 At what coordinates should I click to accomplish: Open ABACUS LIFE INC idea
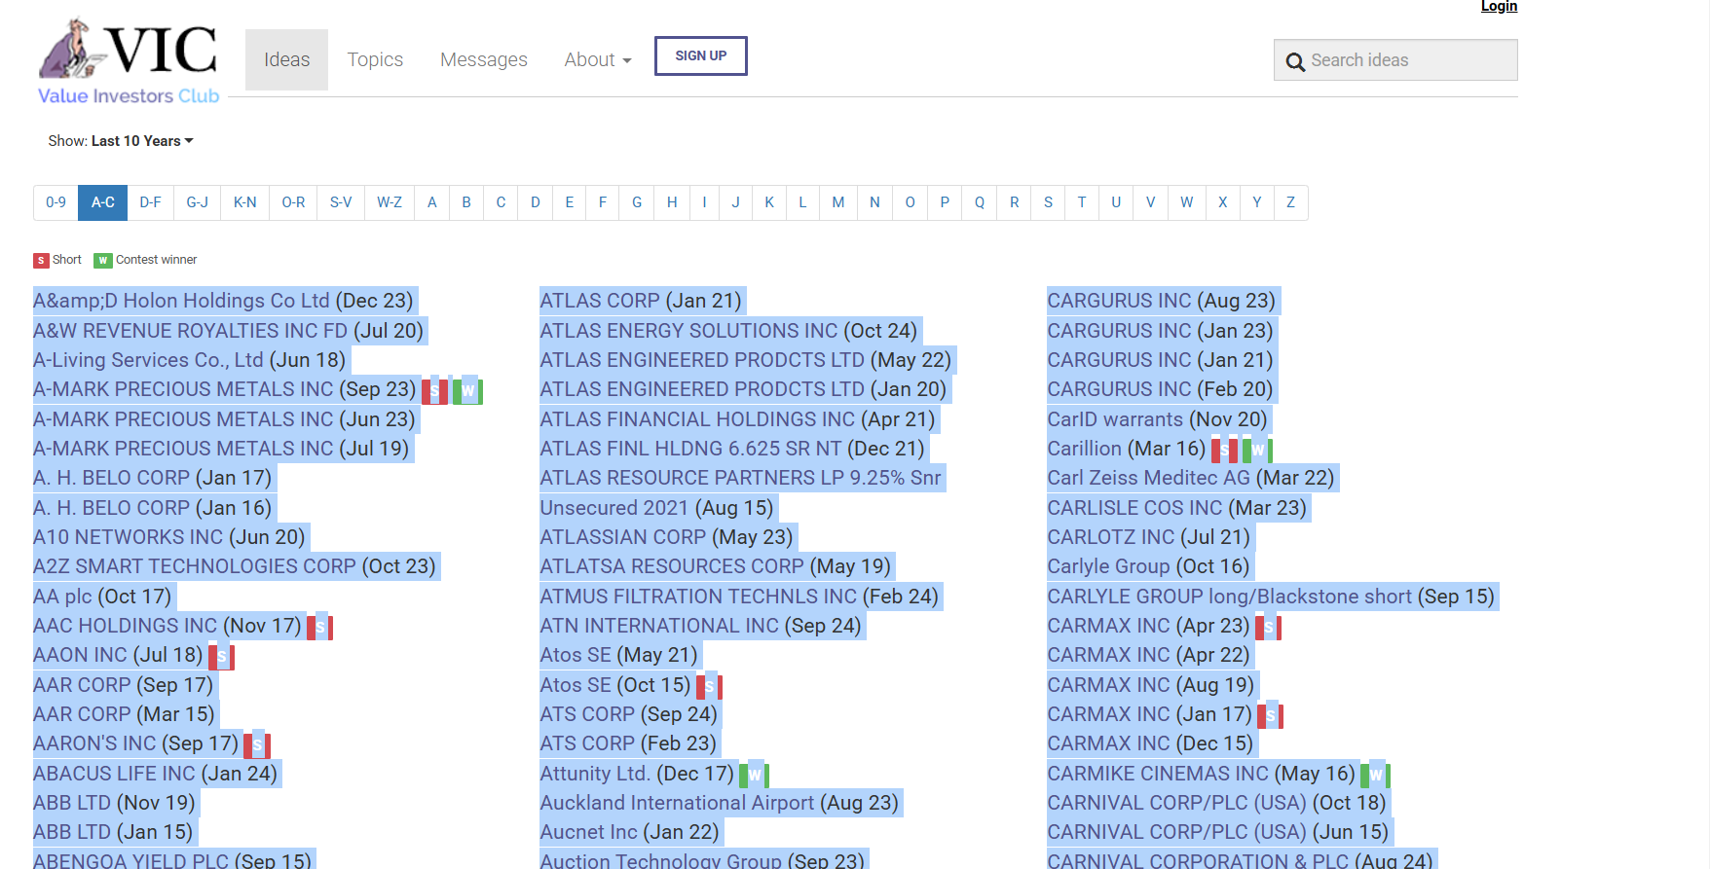pyautogui.click(x=114, y=774)
